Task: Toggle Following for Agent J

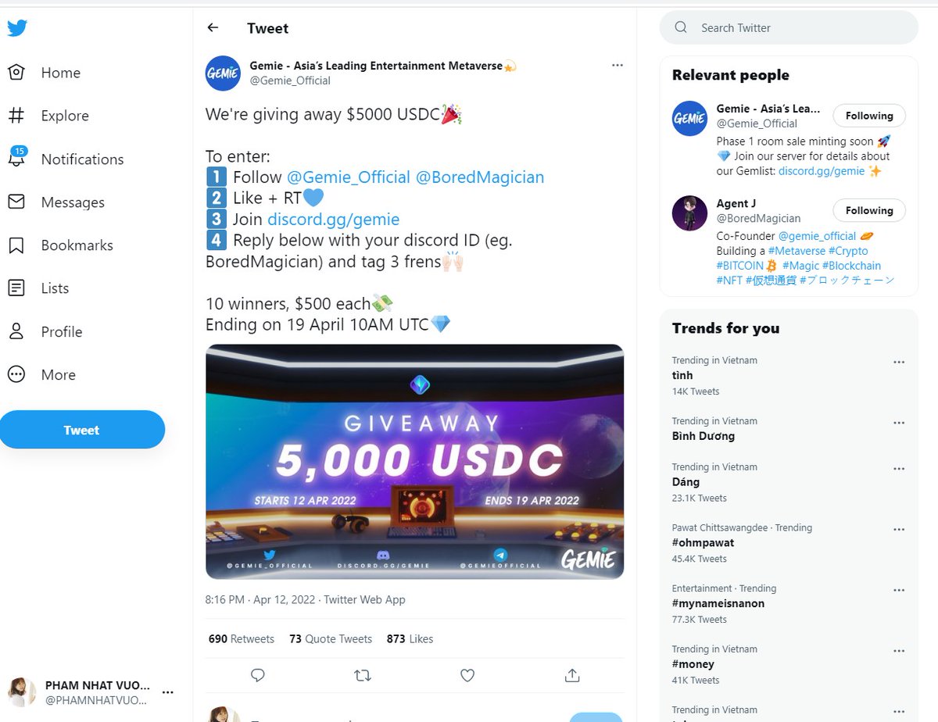Action: pos(869,210)
